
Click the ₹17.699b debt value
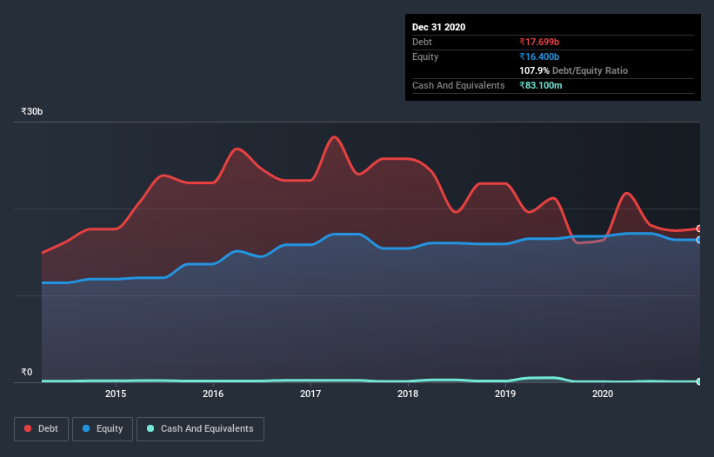(x=539, y=42)
